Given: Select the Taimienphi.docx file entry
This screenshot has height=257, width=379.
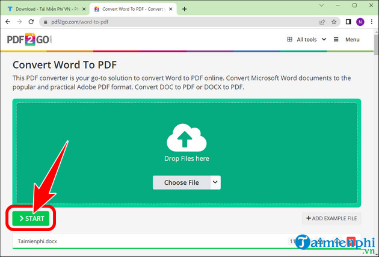Looking at the screenshot, I should tap(186, 241).
